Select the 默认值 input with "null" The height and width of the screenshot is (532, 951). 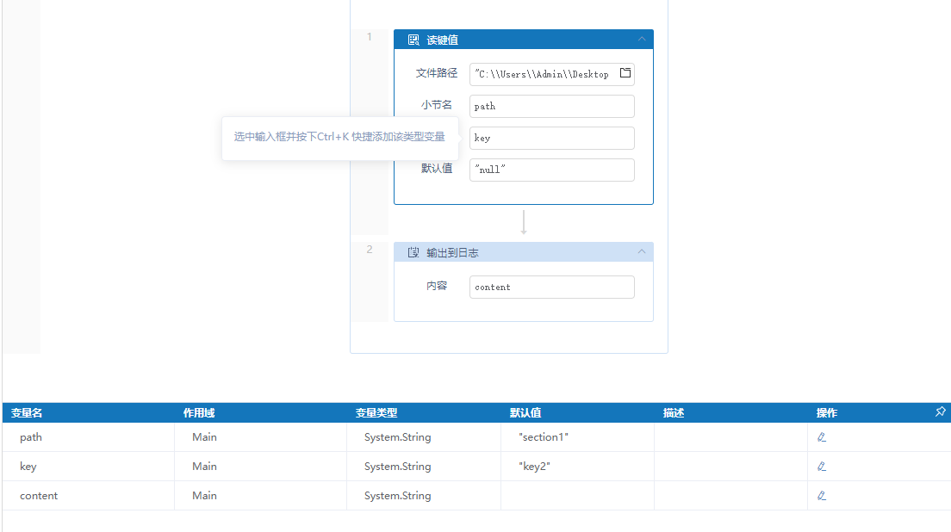click(x=551, y=170)
